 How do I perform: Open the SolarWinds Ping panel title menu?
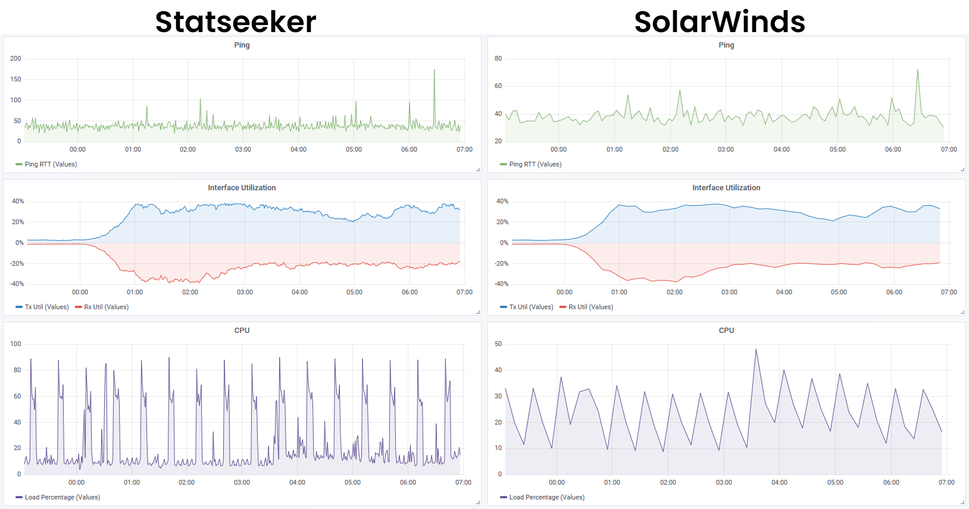726,45
